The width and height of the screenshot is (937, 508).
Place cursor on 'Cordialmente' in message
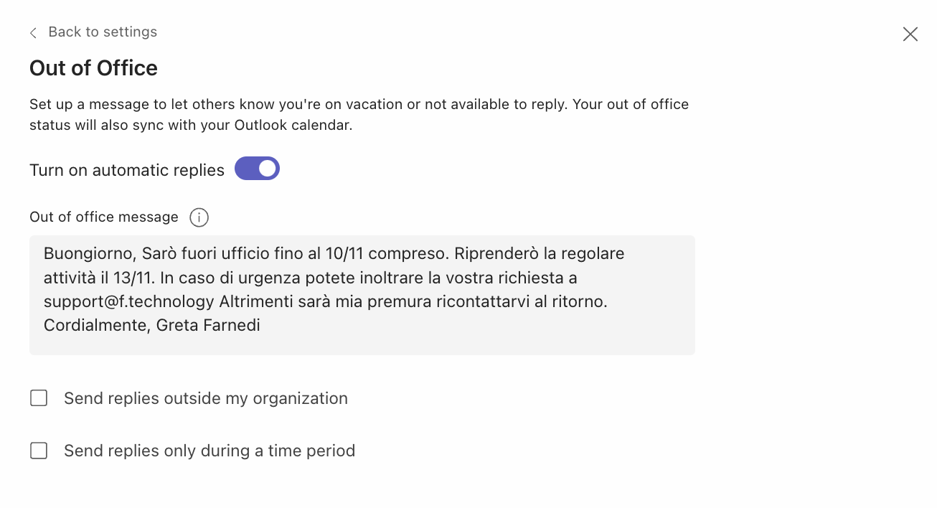coord(95,326)
